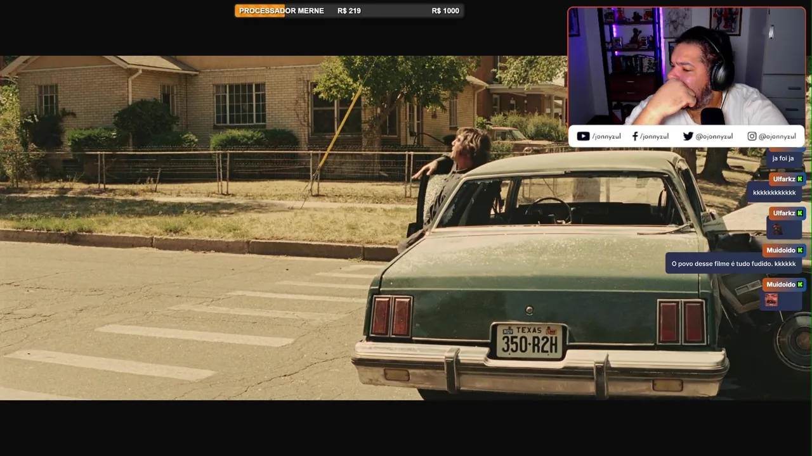Click the R$ 1000 goal amount

point(445,11)
